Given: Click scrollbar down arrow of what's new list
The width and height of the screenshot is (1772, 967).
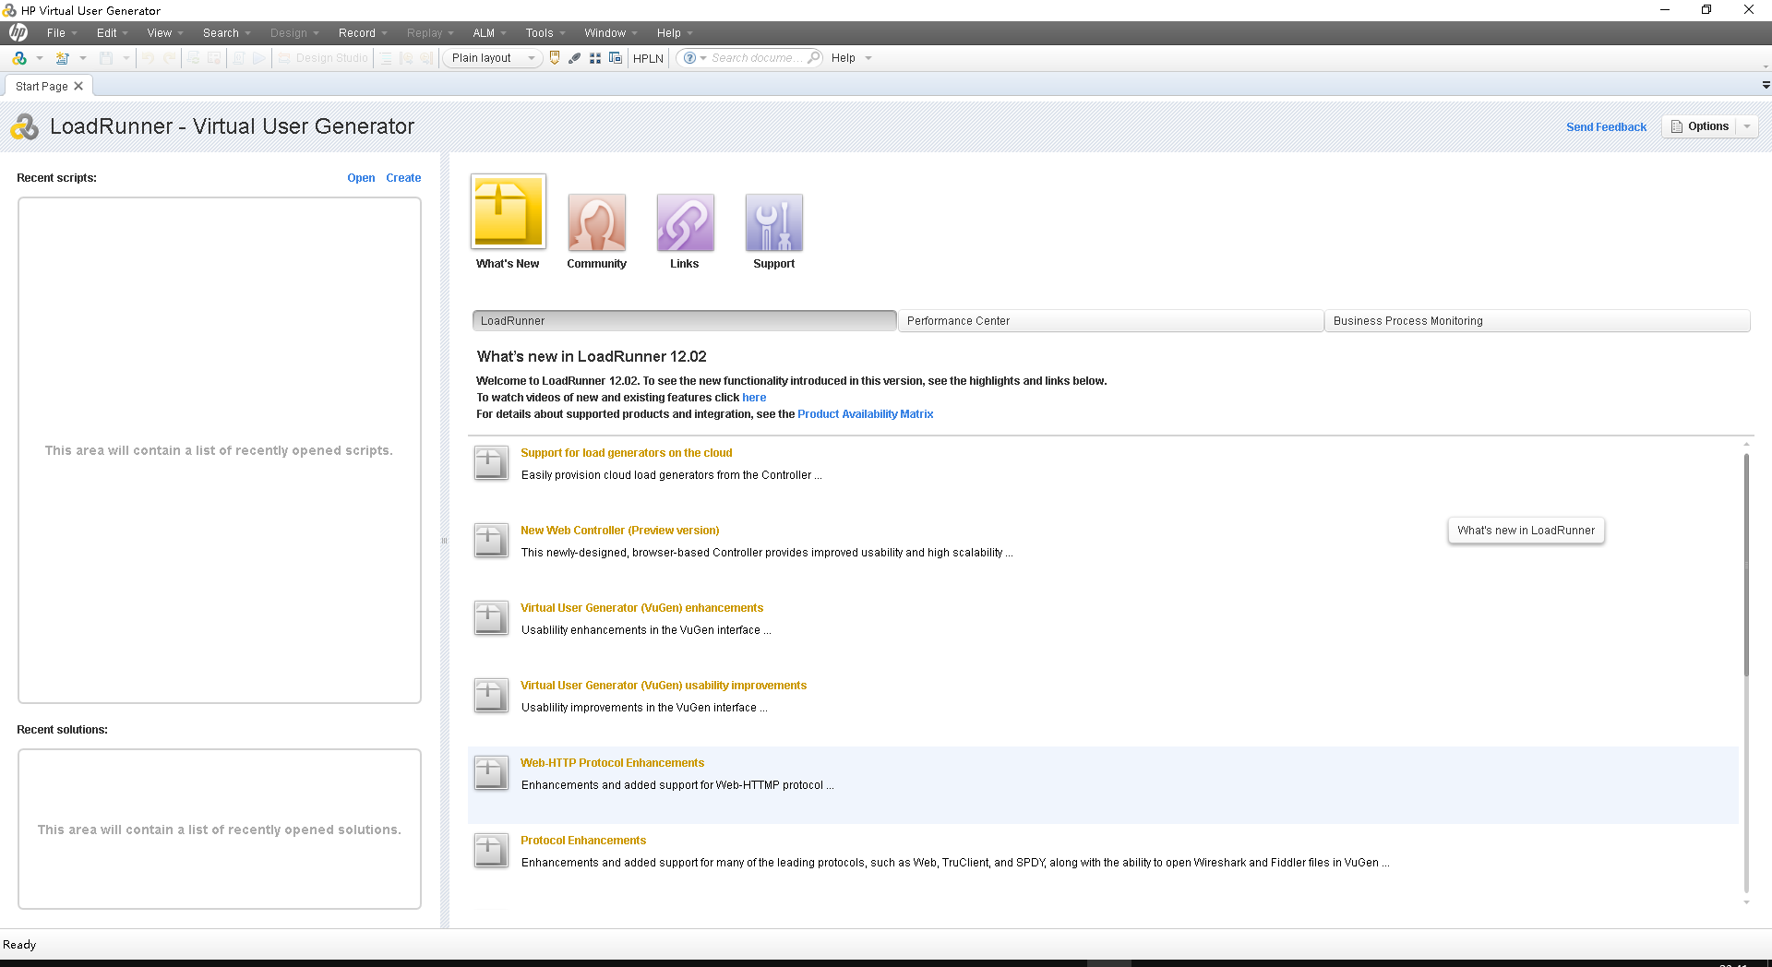Looking at the screenshot, I should coord(1746,902).
